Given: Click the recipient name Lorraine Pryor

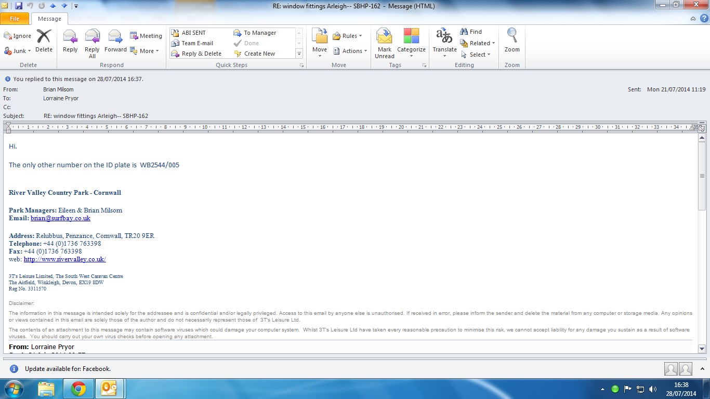Looking at the screenshot, I should [x=61, y=98].
